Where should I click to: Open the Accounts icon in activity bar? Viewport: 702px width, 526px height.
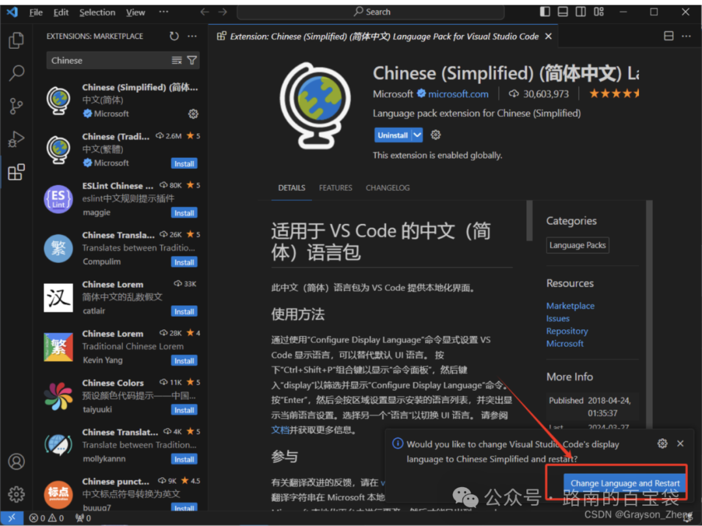click(16, 461)
